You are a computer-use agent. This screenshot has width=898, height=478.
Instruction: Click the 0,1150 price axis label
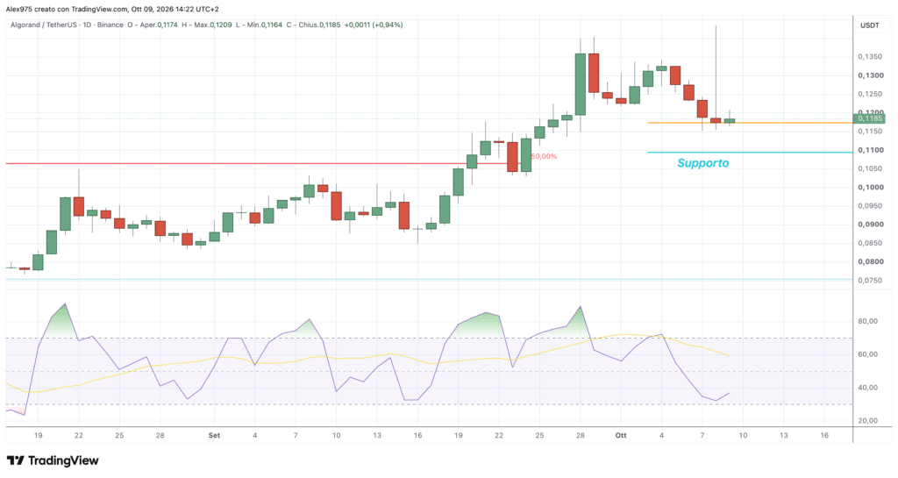(869, 131)
